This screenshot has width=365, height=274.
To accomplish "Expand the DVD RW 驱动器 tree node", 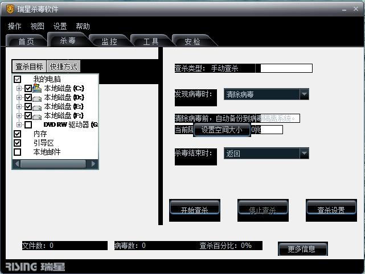I will coord(19,125).
